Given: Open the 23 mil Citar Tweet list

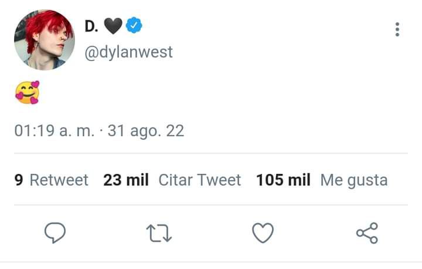Looking at the screenshot, I should [172, 180].
